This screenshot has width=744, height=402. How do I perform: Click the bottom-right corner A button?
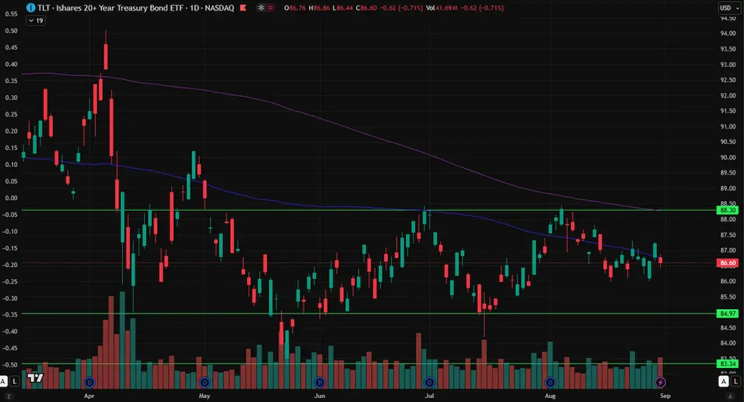point(730,396)
